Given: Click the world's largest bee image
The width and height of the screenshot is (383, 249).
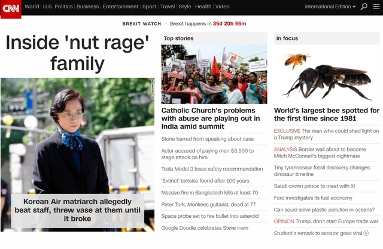Looking at the screenshot, I should tap(326, 74).
